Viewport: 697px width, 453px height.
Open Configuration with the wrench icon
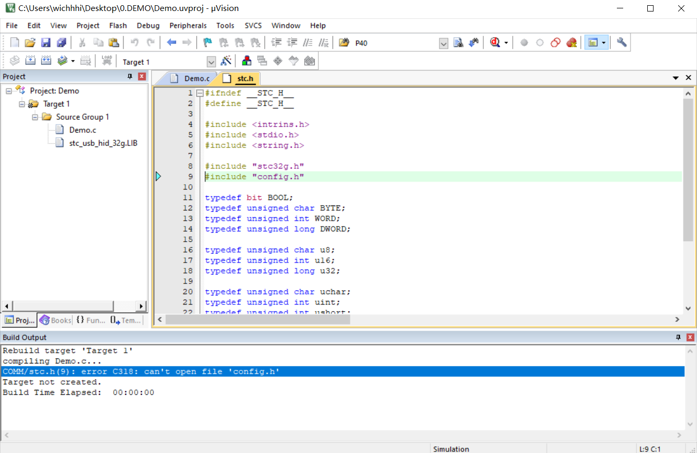(622, 43)
